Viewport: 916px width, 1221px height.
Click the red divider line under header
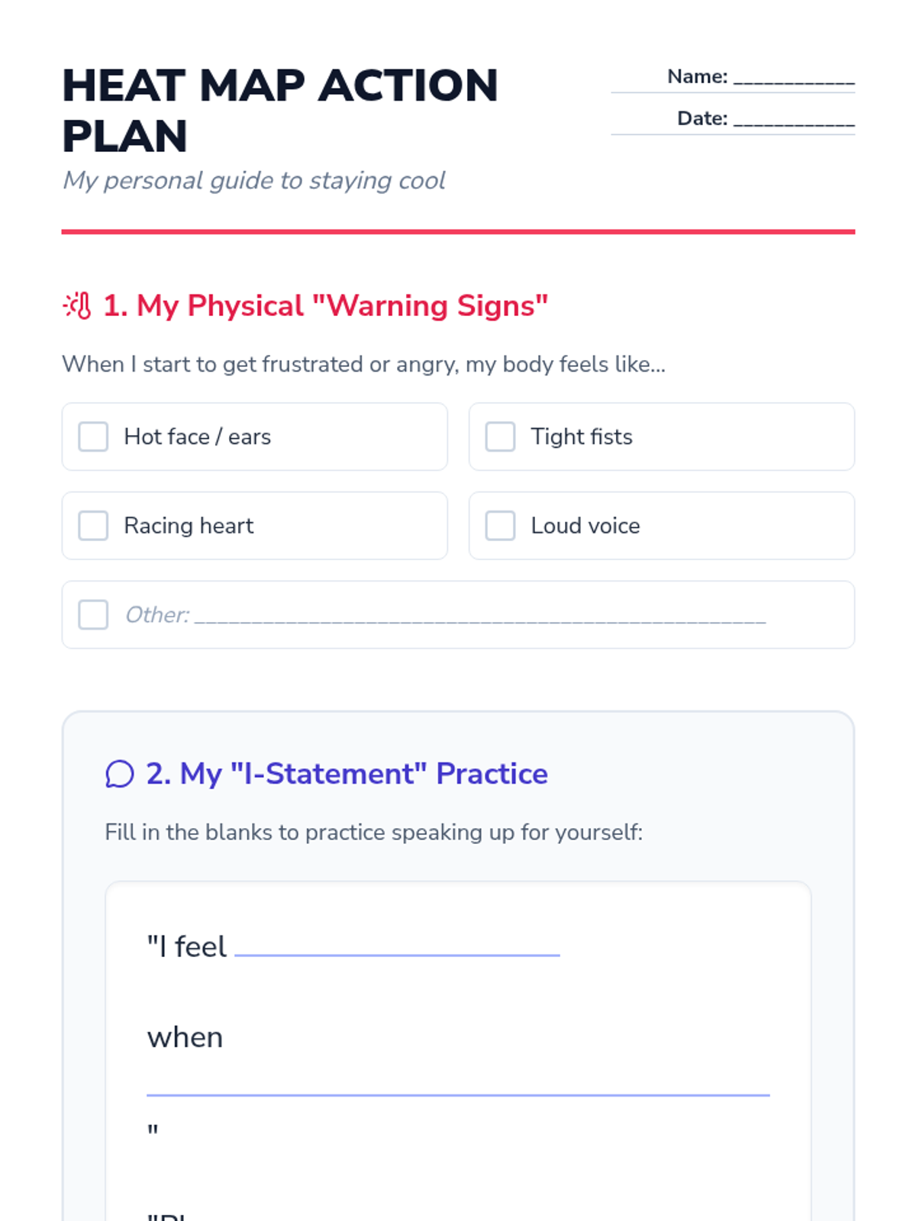(x=458, y=231)
